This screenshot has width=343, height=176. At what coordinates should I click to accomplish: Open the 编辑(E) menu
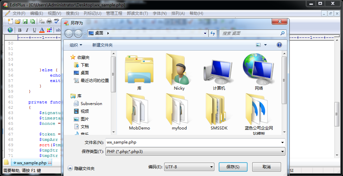[x=37, y=13]
